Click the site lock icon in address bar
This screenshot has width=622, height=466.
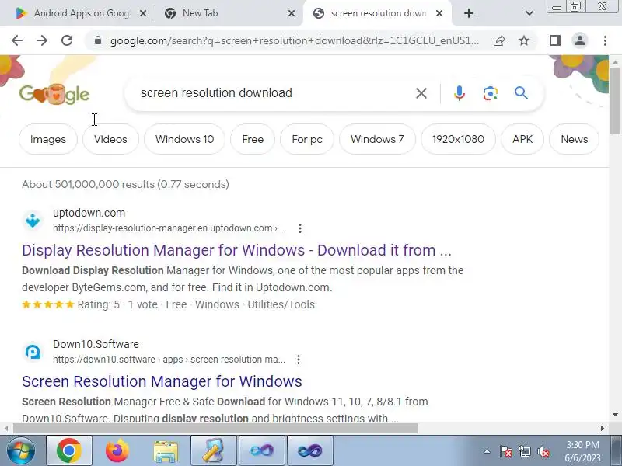[x=98, y=40]
